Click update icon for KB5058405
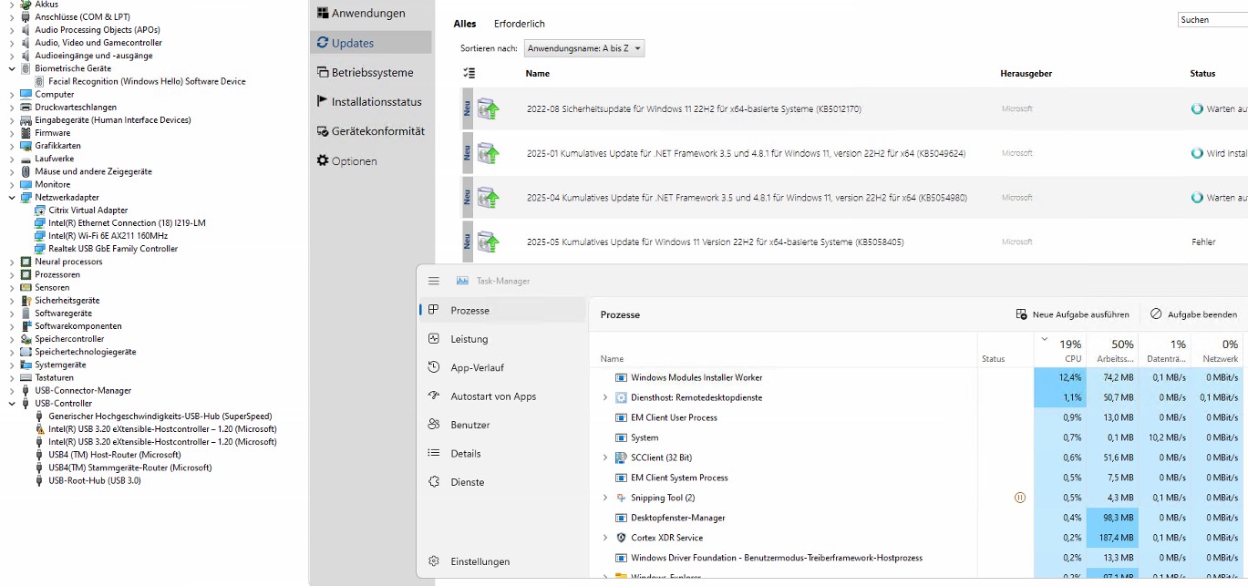1248x586 pixels. click(489, 242)
